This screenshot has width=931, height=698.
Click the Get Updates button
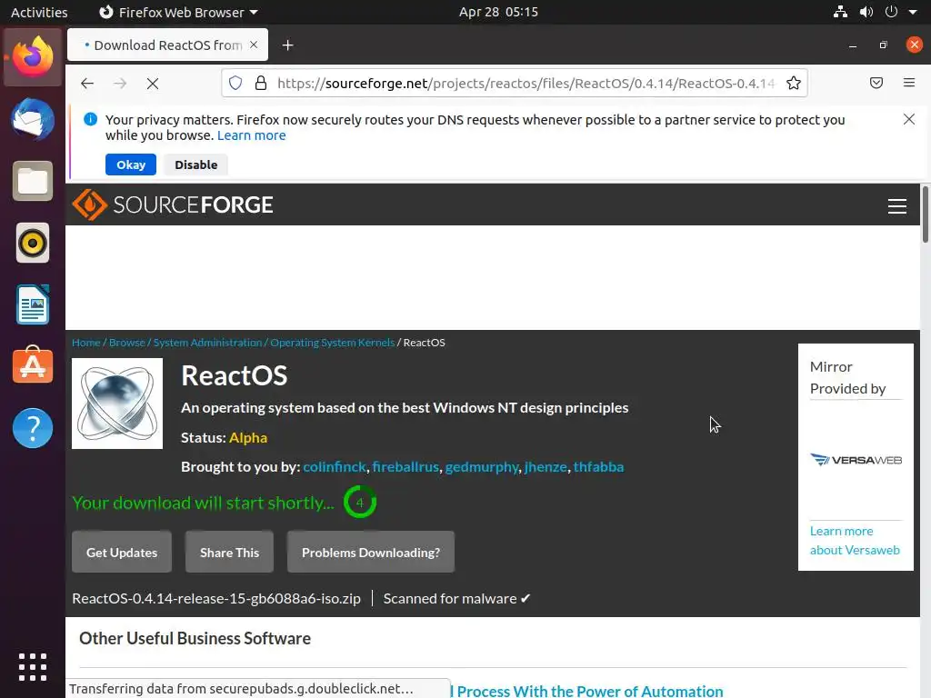[x=122, y=552]
